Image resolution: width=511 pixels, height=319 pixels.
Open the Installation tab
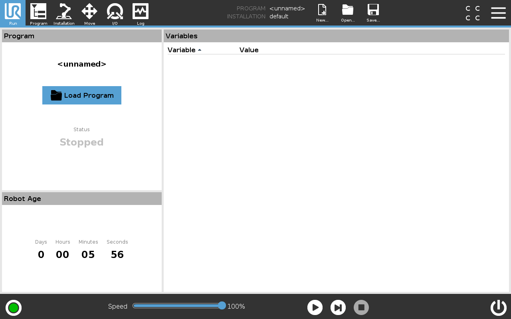[x=64, y=13]
